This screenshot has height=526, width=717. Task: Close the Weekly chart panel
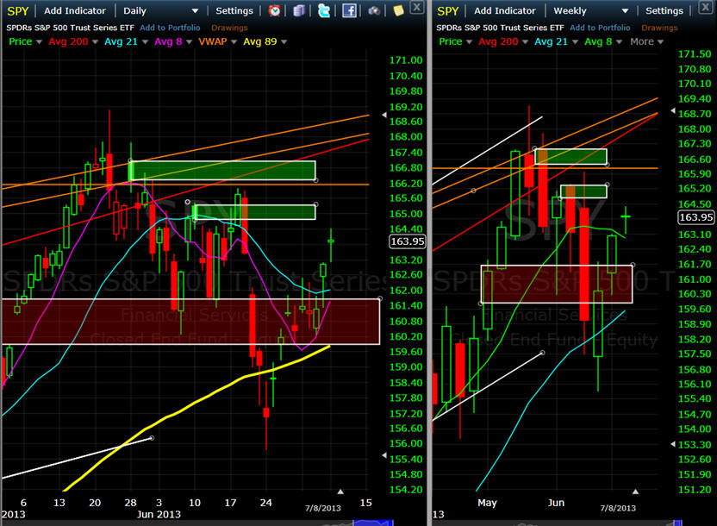(x=708, y=7)
